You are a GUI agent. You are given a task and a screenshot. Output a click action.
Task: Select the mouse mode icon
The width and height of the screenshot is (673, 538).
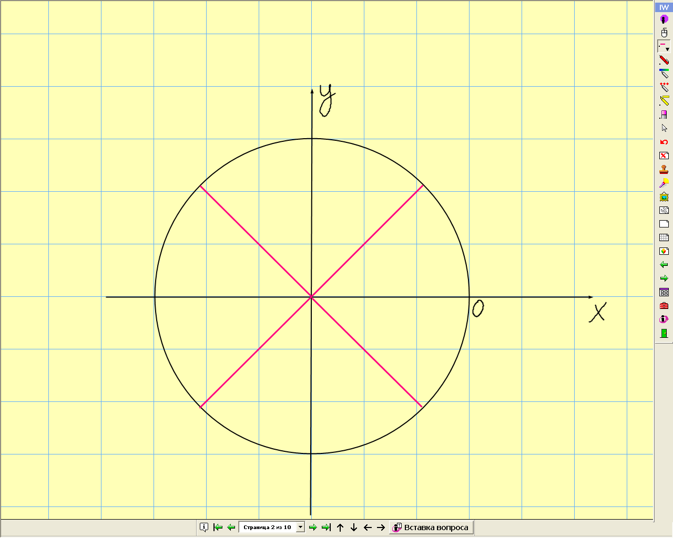[x=664, y=33]
